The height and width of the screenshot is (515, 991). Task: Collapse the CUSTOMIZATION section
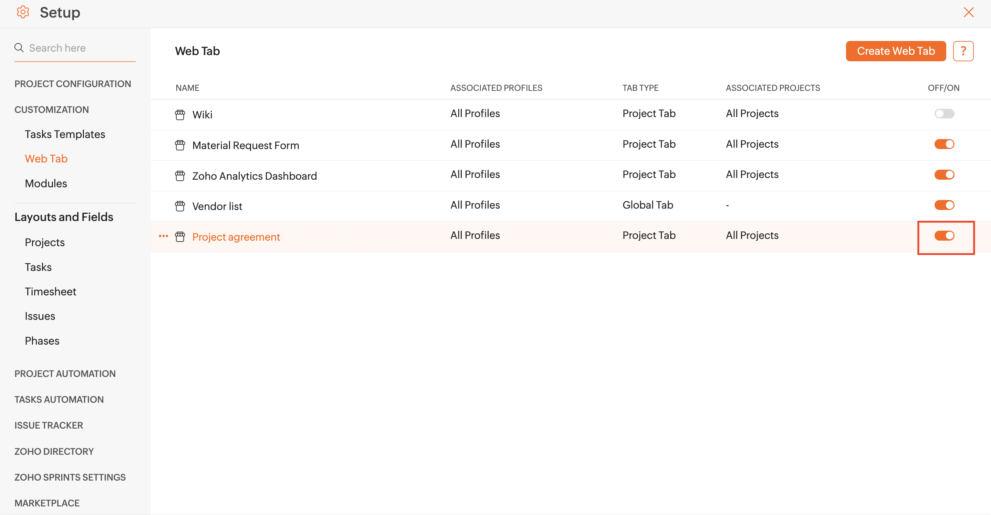(52, 109)
